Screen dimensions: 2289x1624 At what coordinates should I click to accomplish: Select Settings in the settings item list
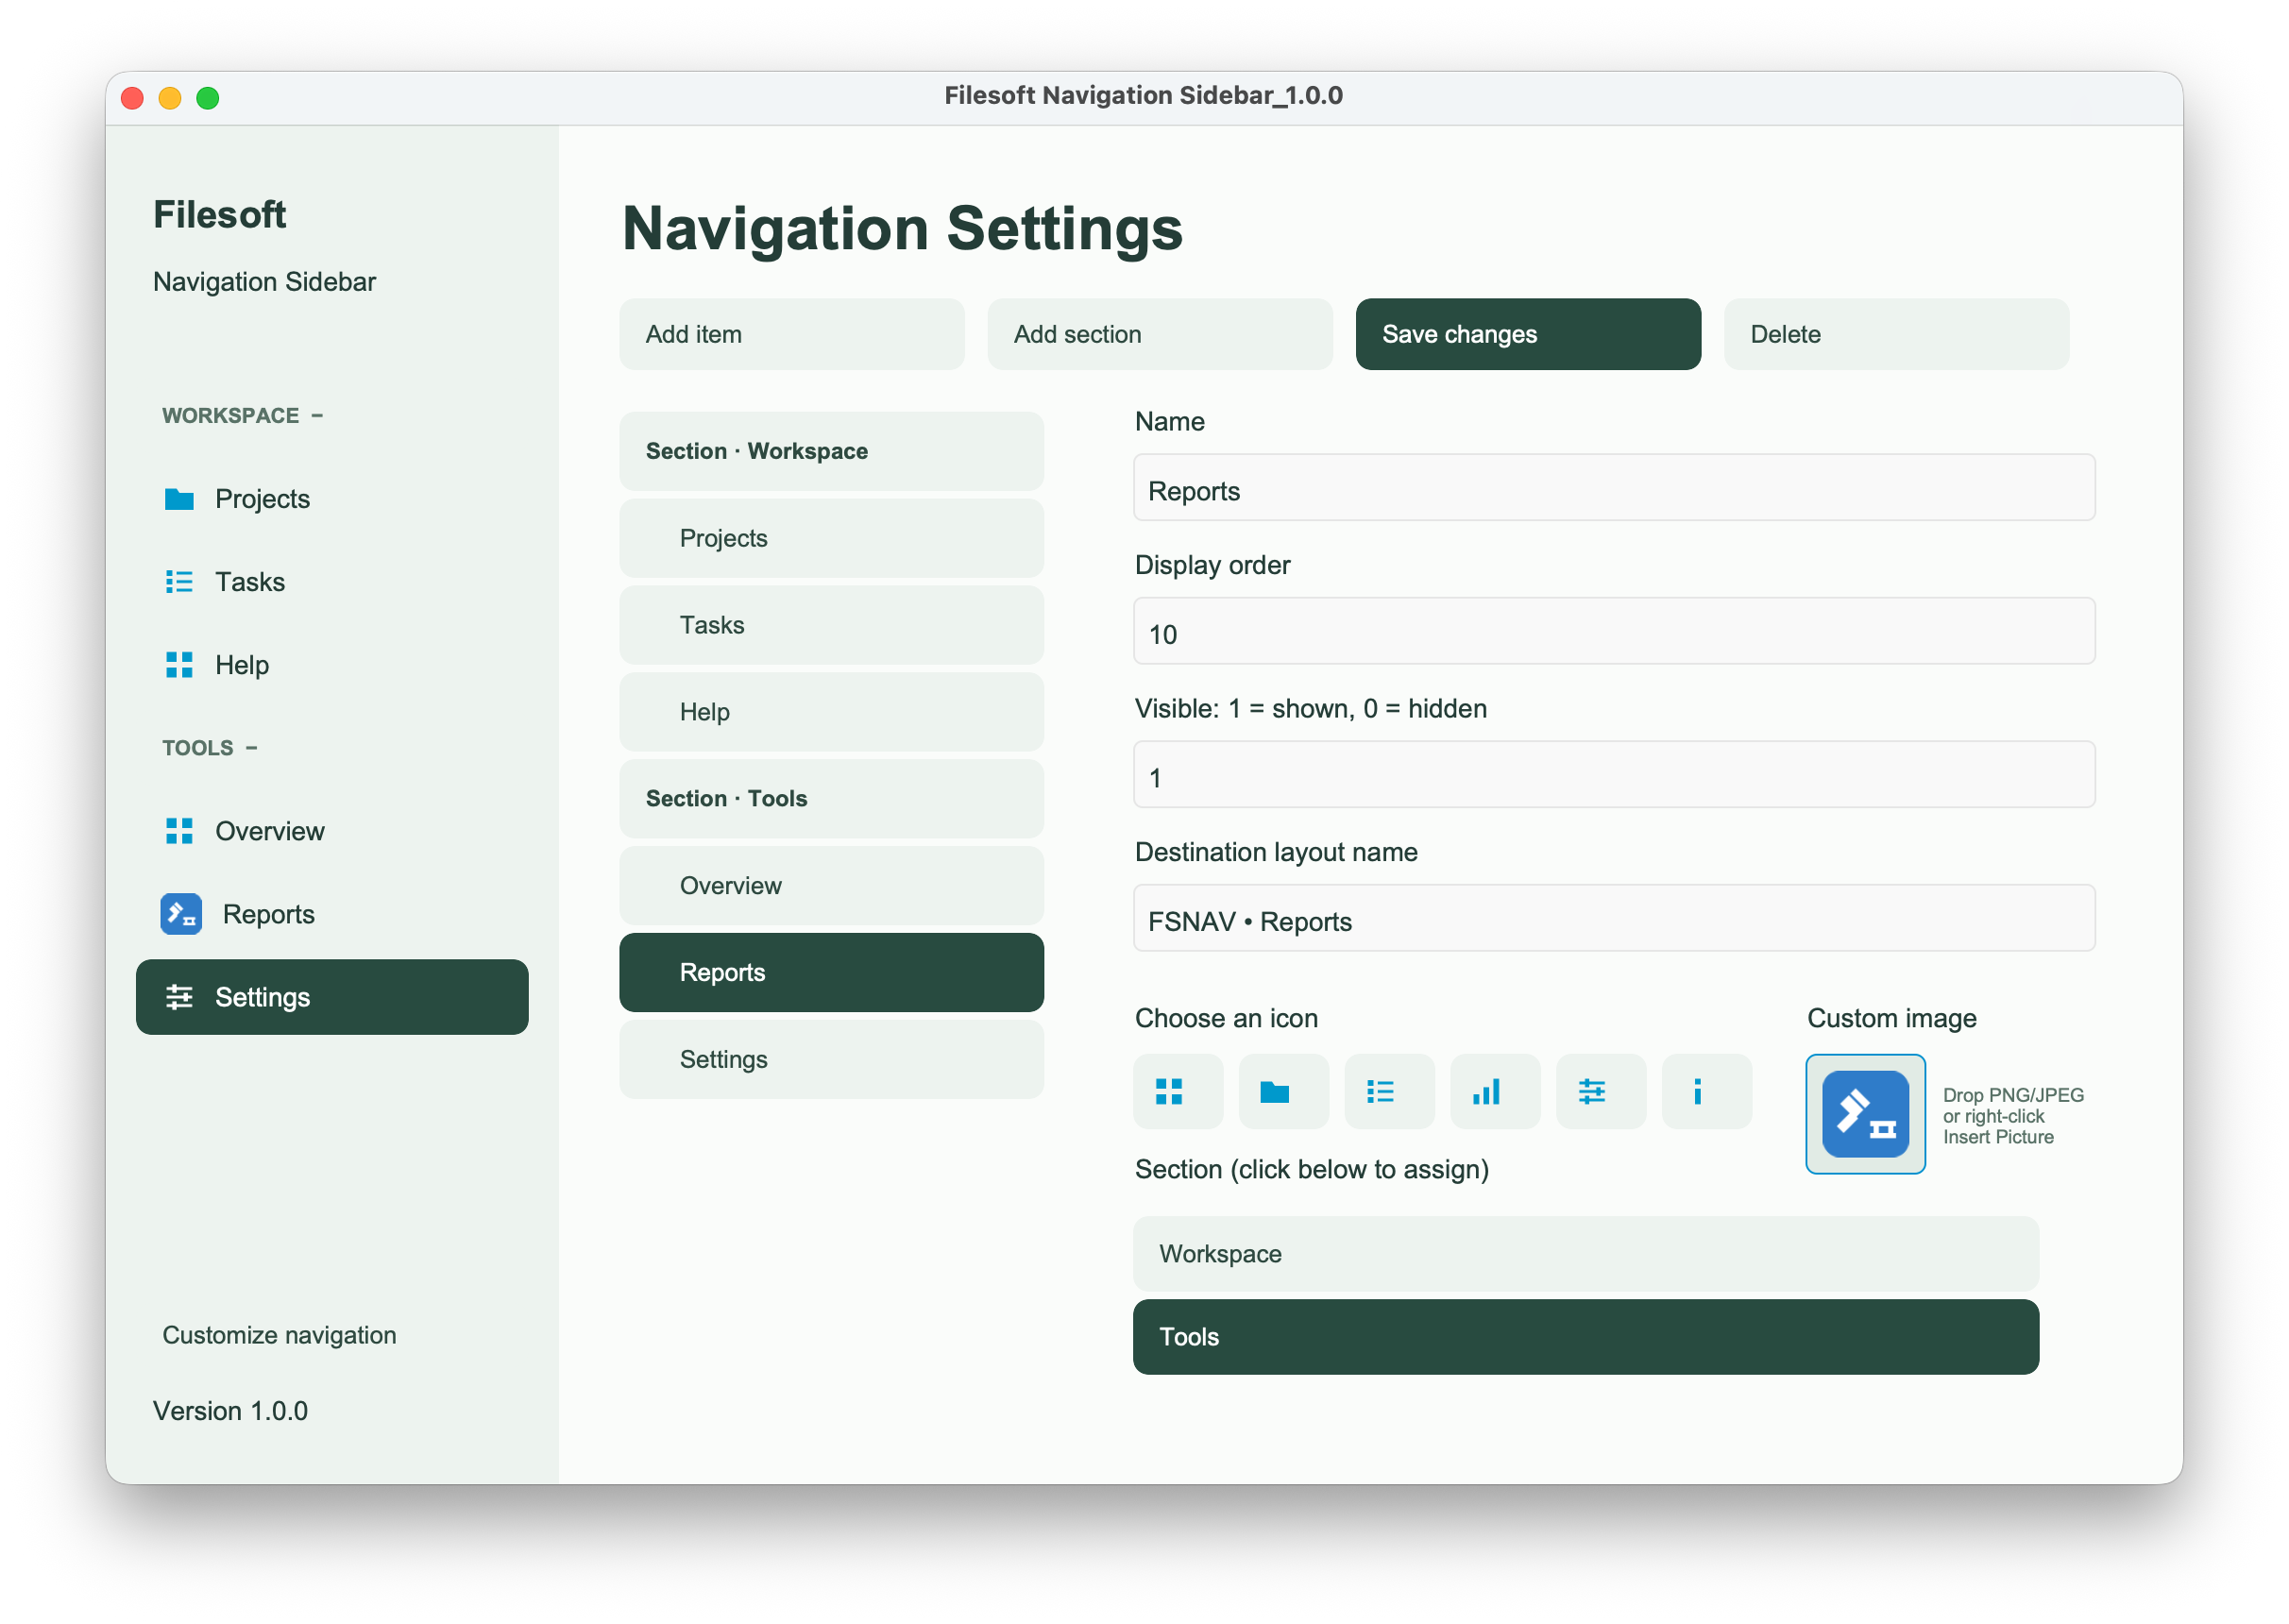(832, 1059)
